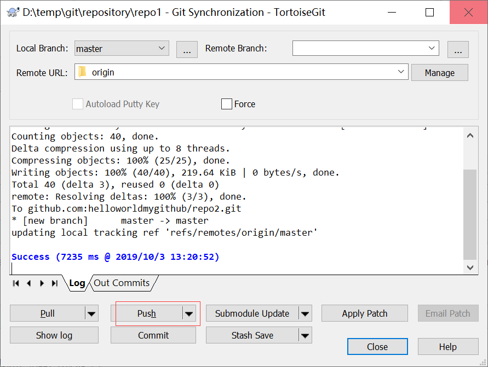This screenshot has width=488, height=367.
Task: Open the Stash Save dropdown arrow
Action: pyautogui.click(x=305, y=335)
